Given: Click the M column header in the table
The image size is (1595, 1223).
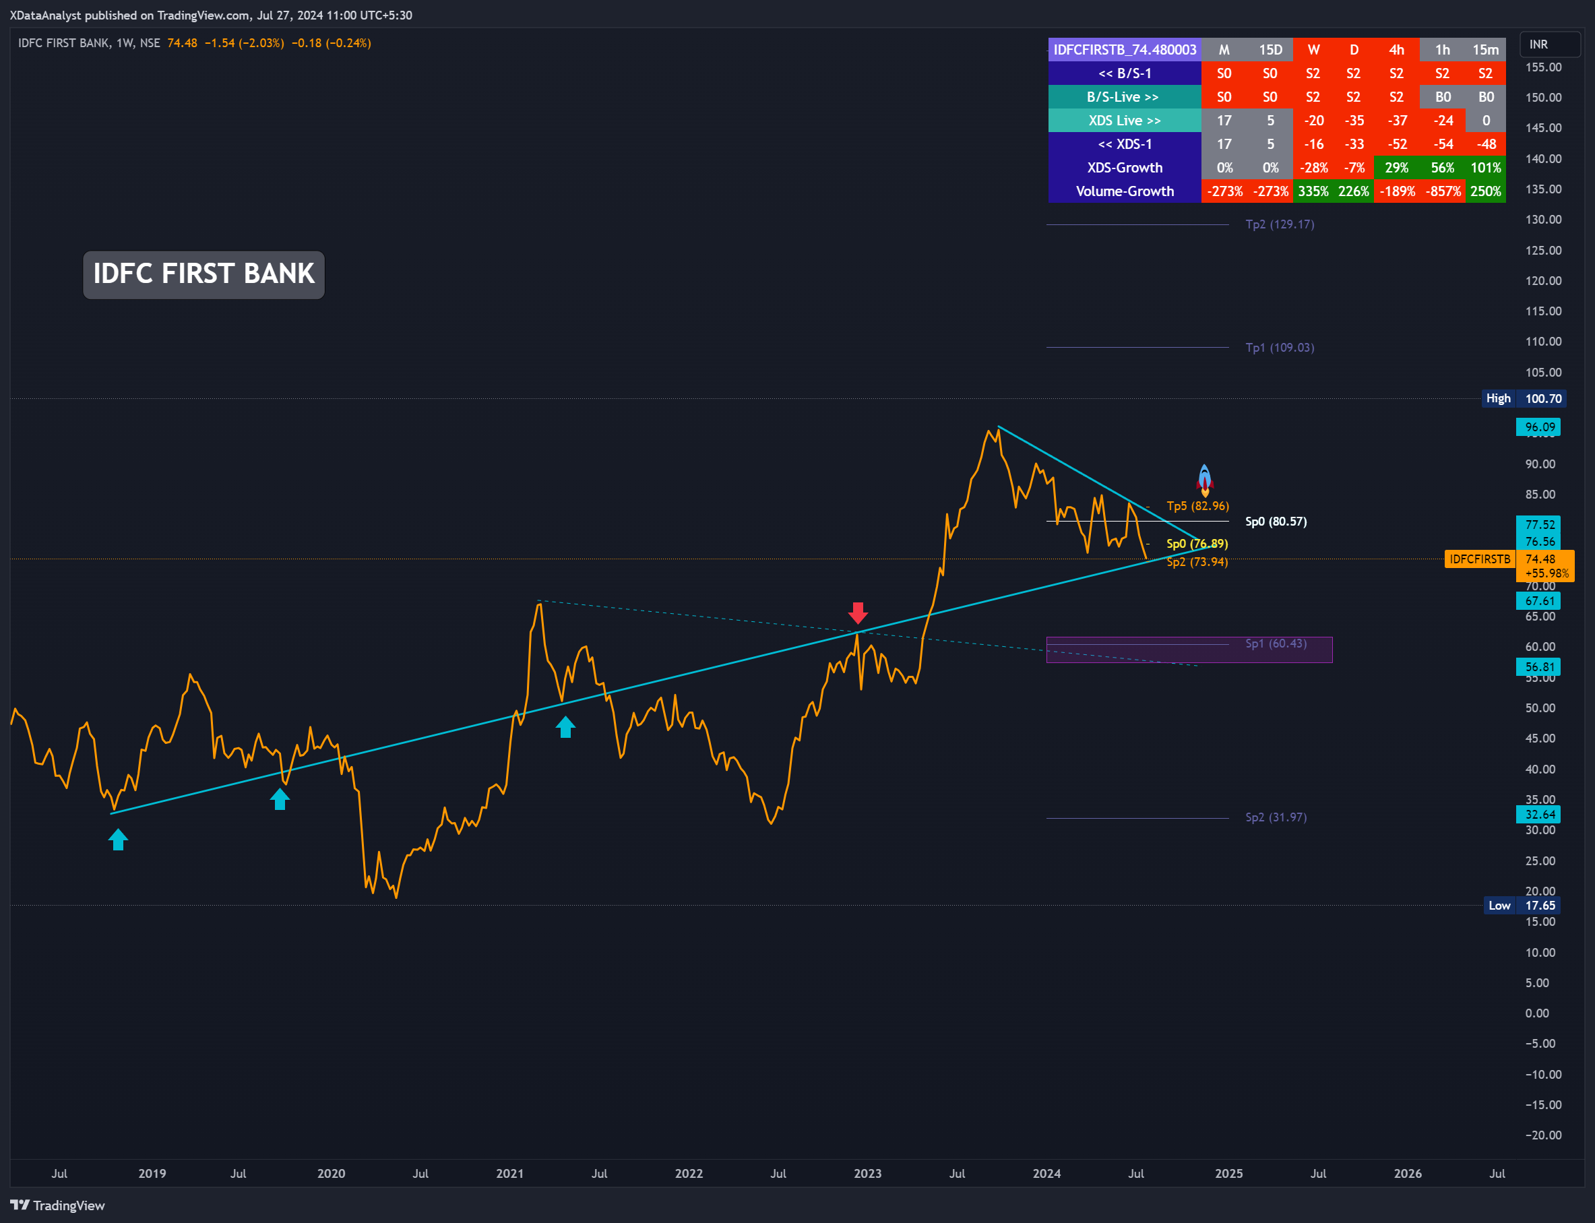Looking at the screenshot, I should [x=1224, y=49].
